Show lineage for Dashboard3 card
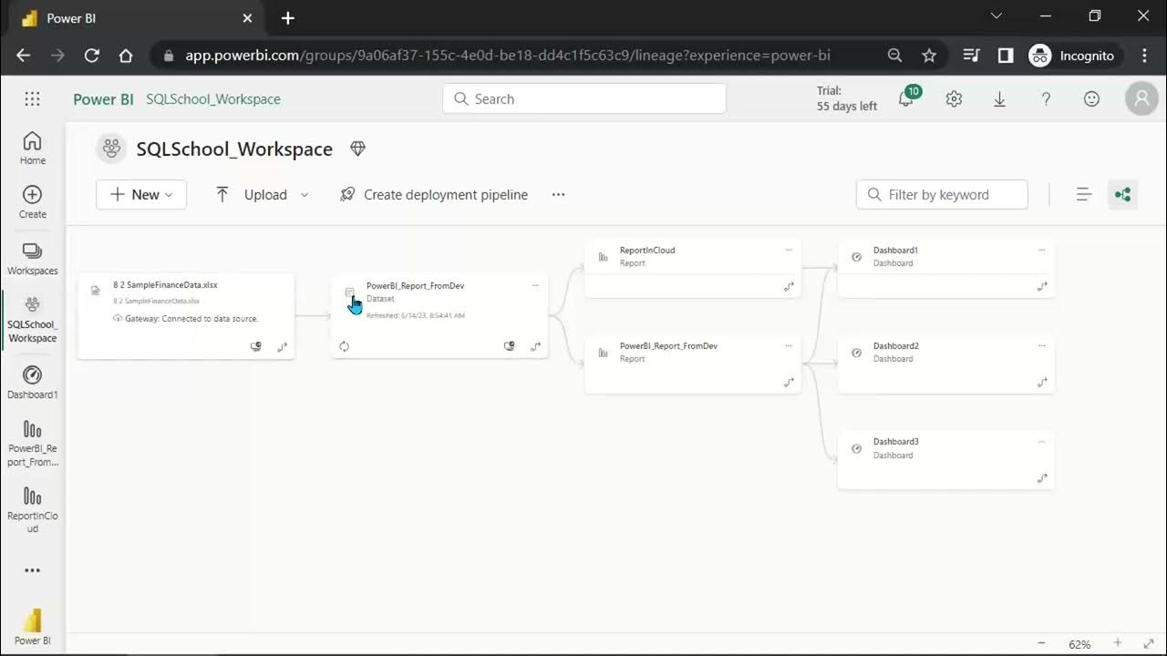 [1042, 478]
